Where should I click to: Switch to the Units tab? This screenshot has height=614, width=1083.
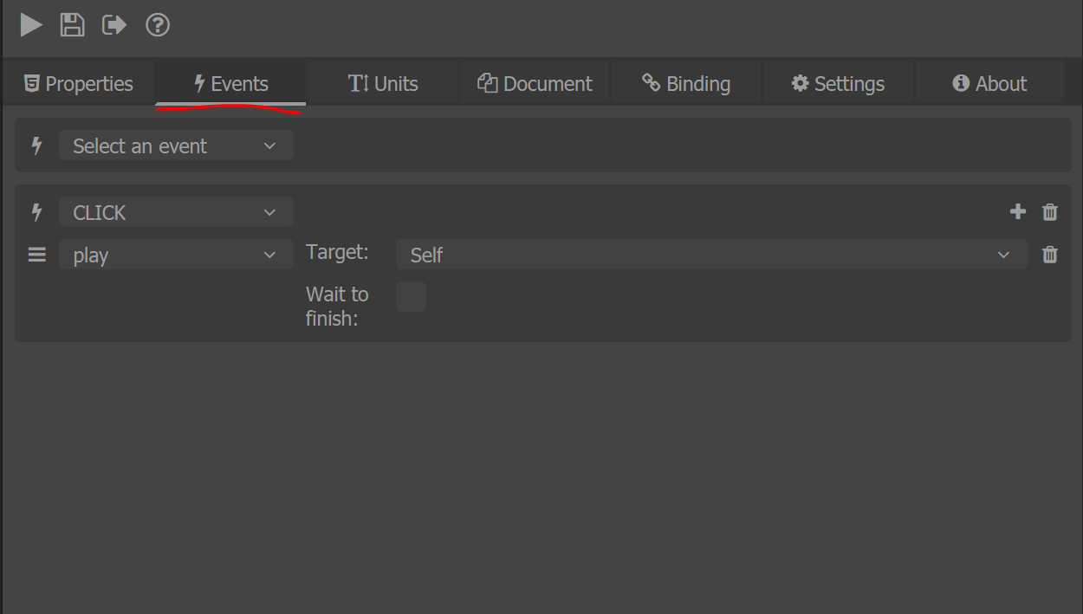(x=383, y=82)
